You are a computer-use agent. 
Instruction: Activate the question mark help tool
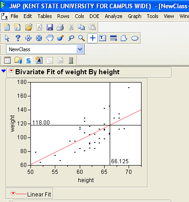18,38
